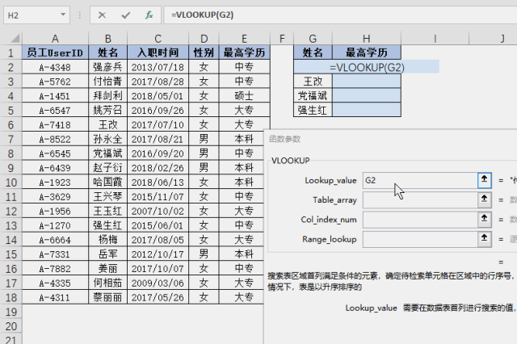Image resolution: width=517 pixels, height=344 pixels.
Task: Click cell A-1956
Action: 55,211
